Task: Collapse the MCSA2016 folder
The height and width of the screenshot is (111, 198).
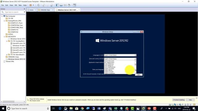Action: pyautogui.click(x=4, y=37)
